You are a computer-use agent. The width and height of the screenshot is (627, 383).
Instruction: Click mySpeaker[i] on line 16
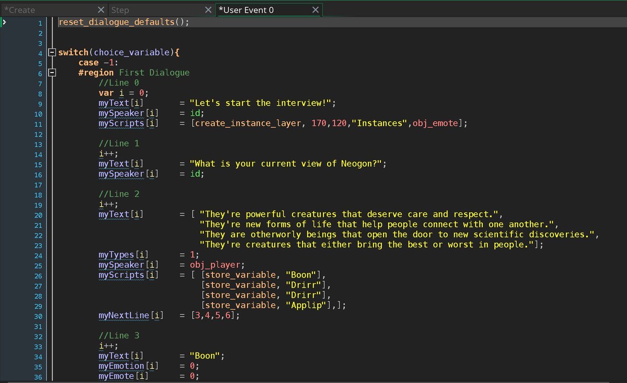click(x=129, y=174)
